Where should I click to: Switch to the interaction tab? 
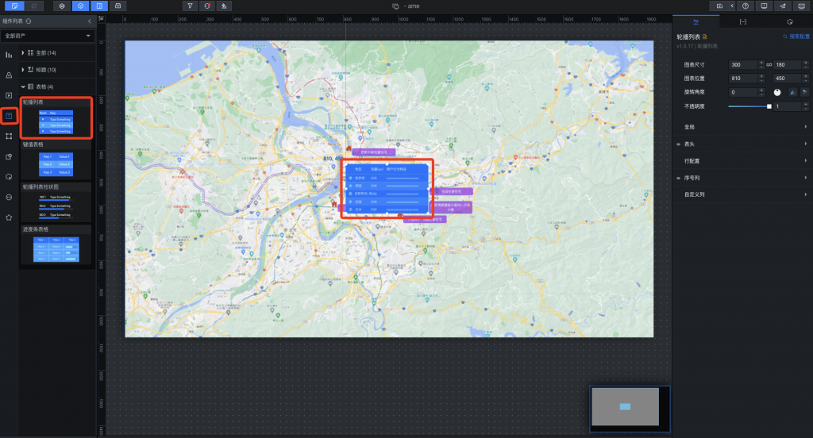point(790,21)
